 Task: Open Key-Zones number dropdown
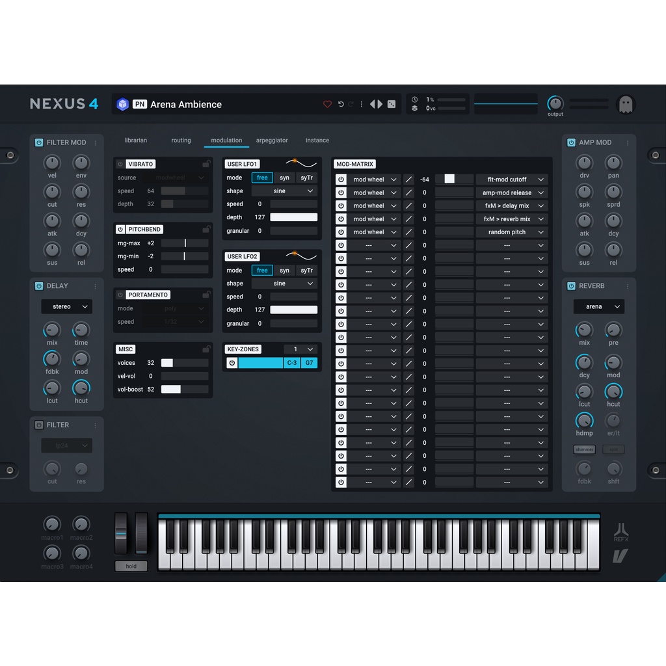(300, 349)
